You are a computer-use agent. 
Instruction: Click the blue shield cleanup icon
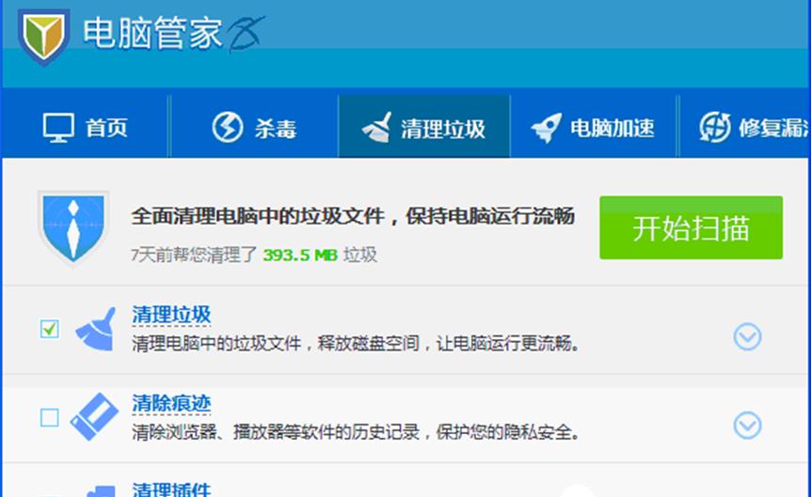click(x=73, y=228)
